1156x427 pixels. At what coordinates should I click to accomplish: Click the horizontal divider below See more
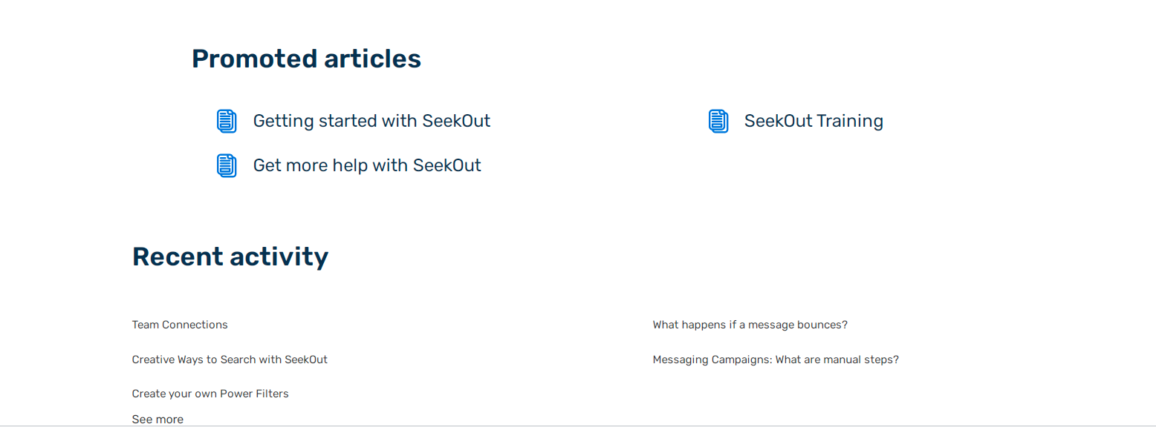click(578, 426)
